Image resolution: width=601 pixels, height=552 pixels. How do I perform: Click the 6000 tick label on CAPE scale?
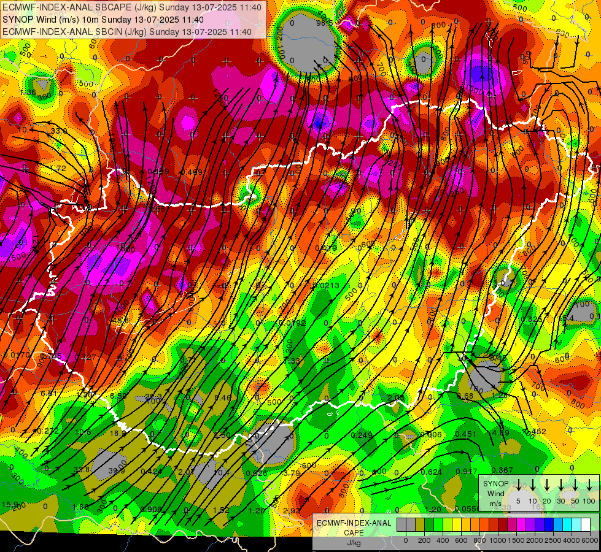pos(591,540)
